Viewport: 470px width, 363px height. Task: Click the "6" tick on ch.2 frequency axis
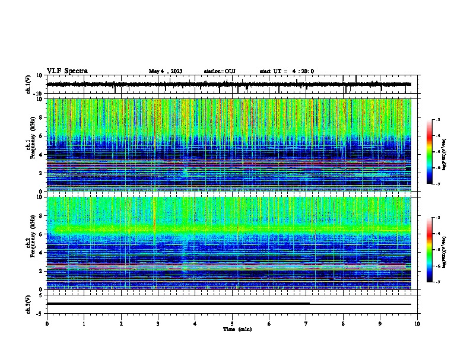tap(42, 234)
